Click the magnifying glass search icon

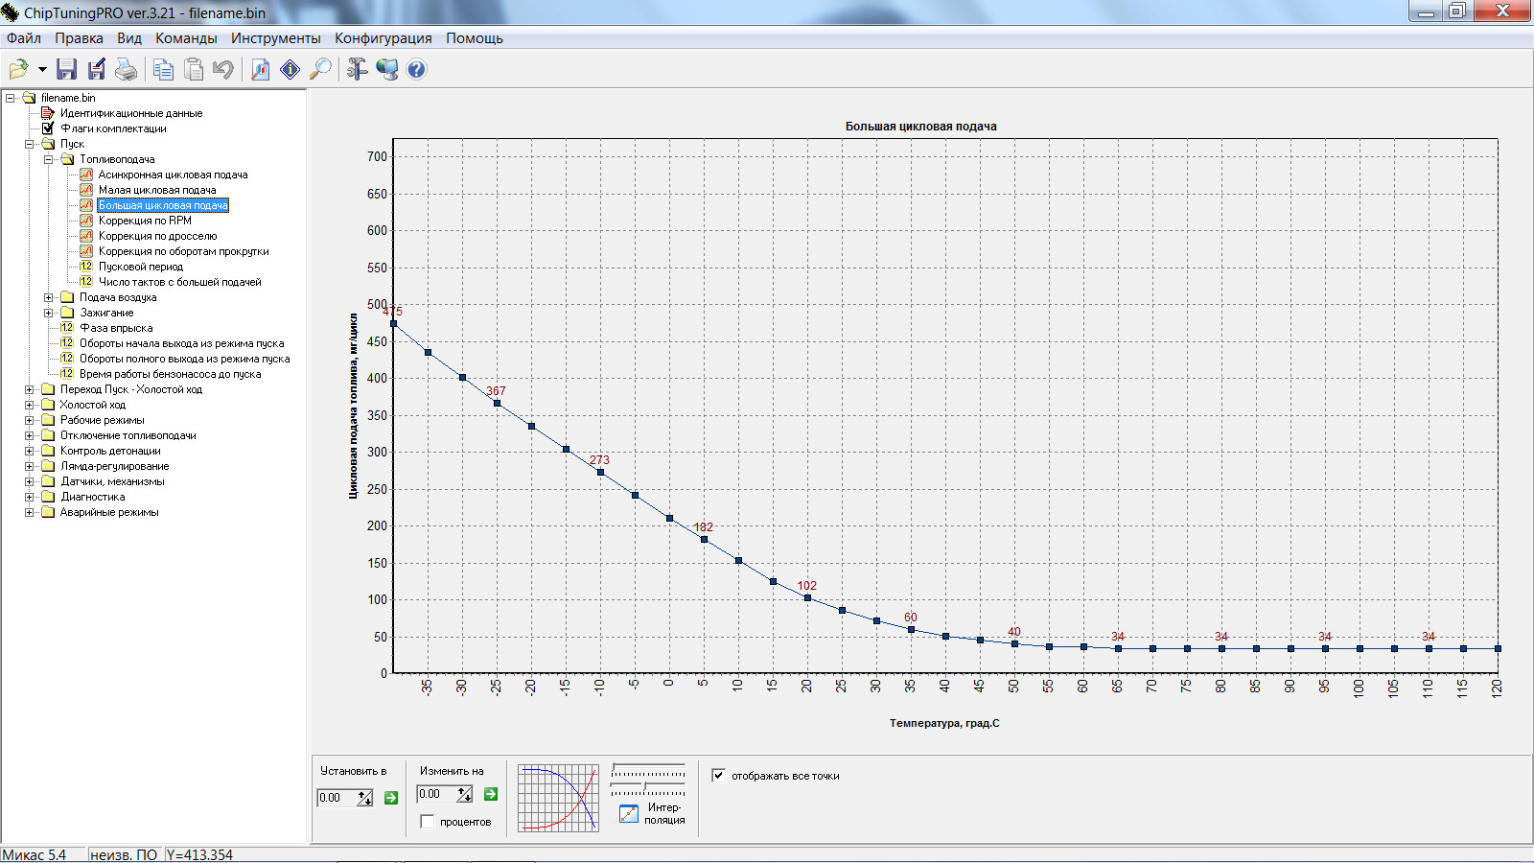(x=320, y=69)
